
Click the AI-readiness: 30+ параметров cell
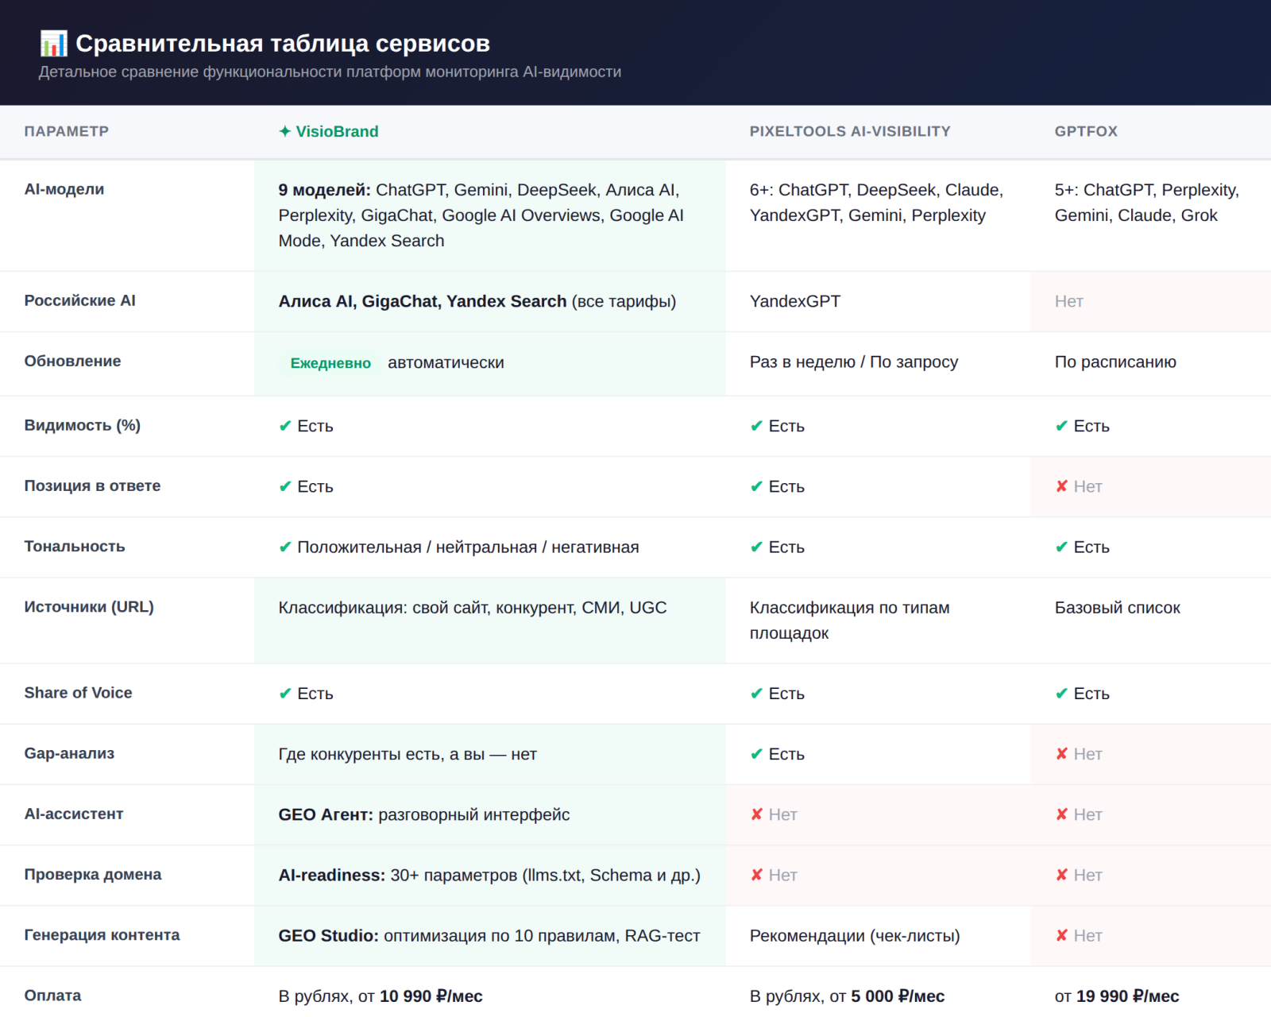coord(489,875)
